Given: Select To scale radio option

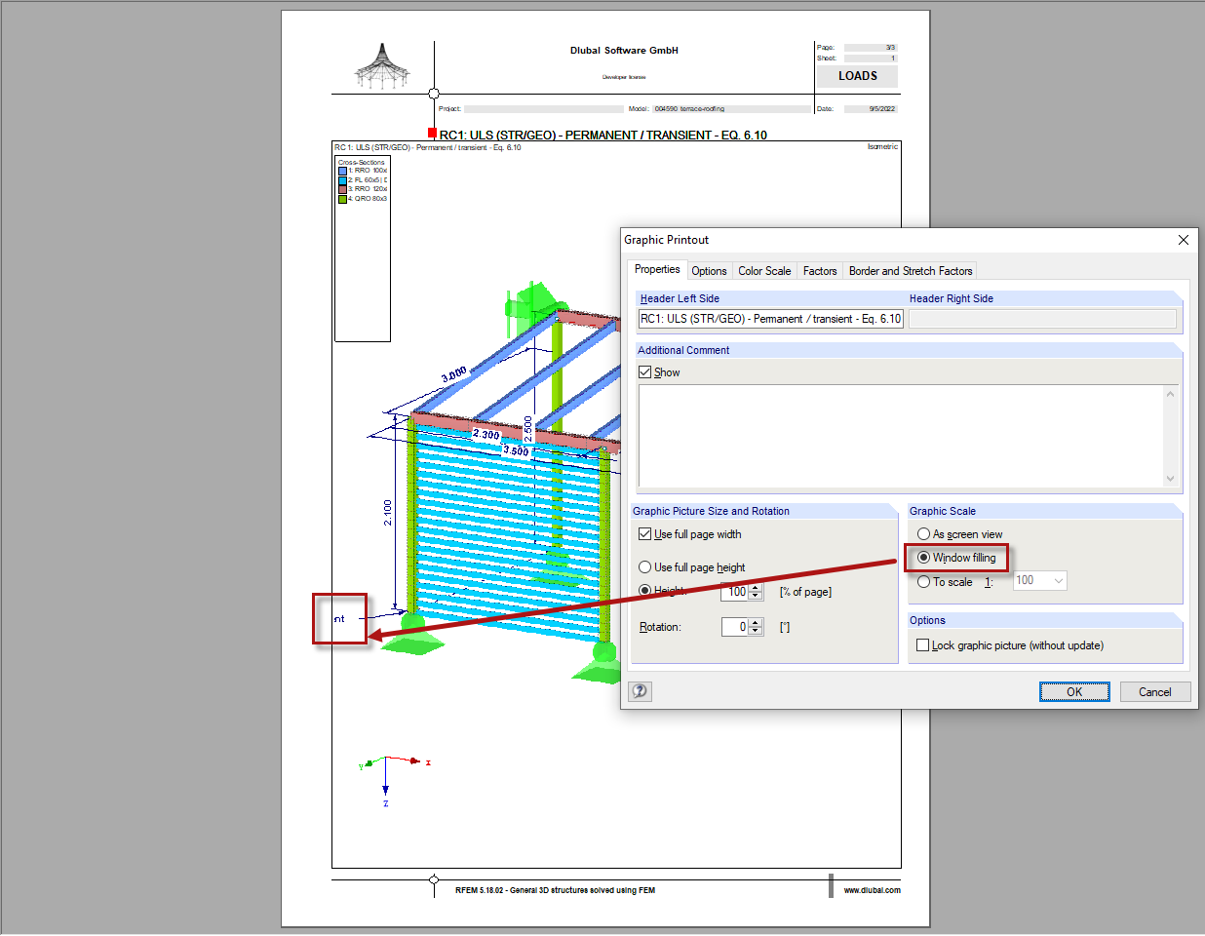Looking at the screenshot, I should click(x=923, y=582).
